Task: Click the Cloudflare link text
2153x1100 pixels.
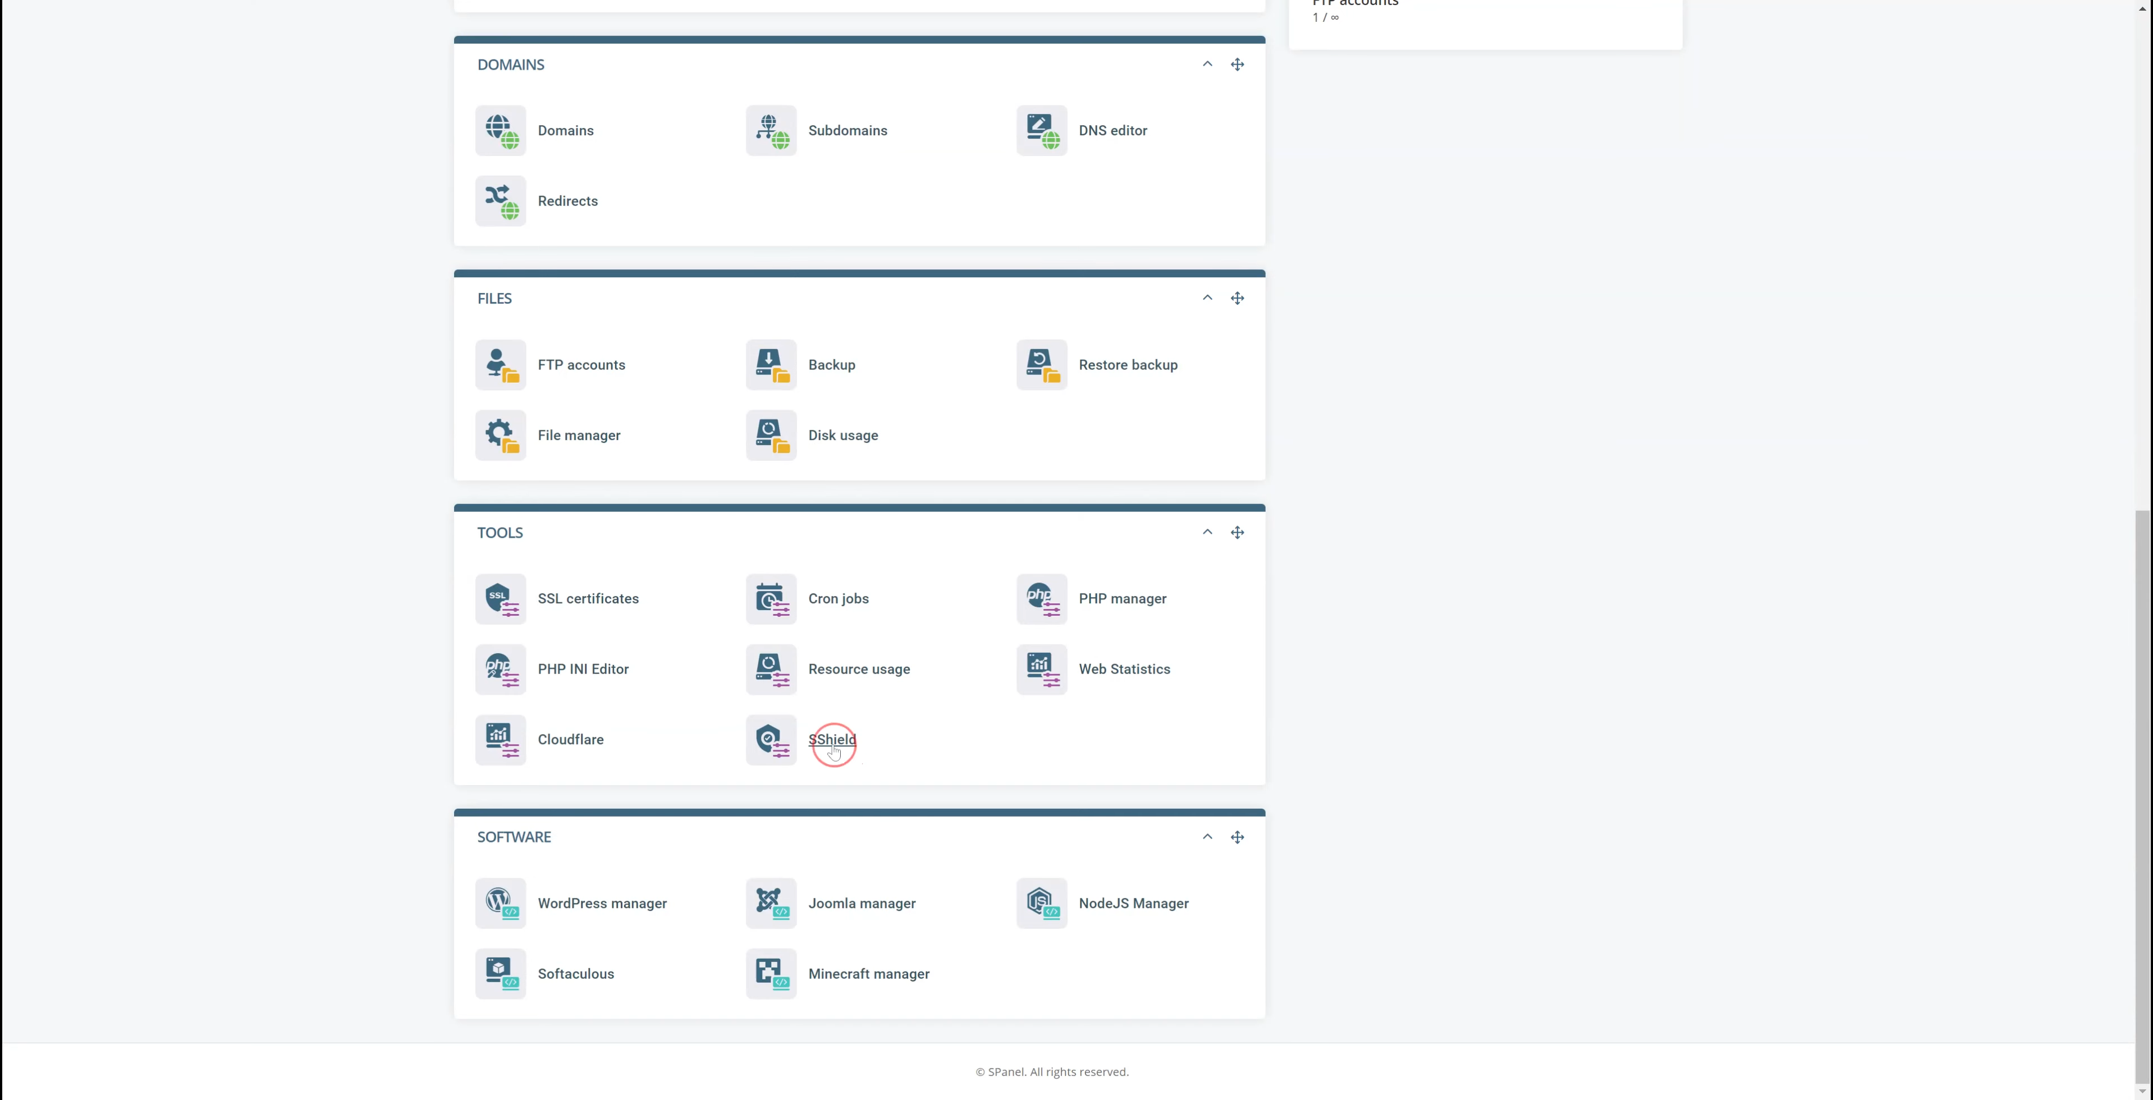Action: tap(570, 739)
